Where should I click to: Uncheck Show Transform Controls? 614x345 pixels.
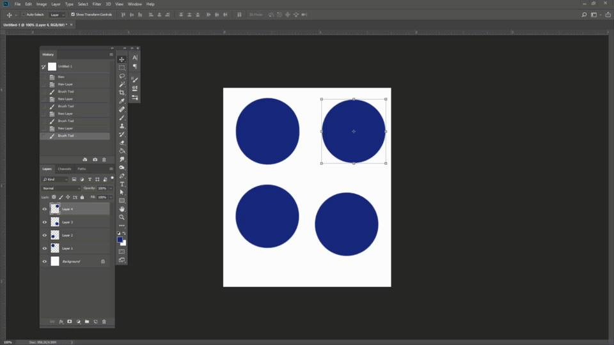[x=73, y=15]
